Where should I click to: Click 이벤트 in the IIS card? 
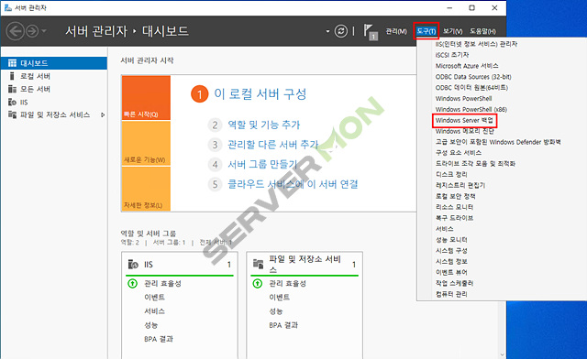[x=154, y=298]
